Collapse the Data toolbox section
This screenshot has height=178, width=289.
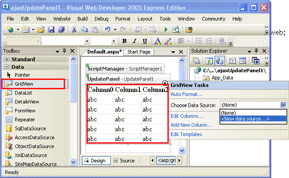pyautogui.click(x=7, y=67)
